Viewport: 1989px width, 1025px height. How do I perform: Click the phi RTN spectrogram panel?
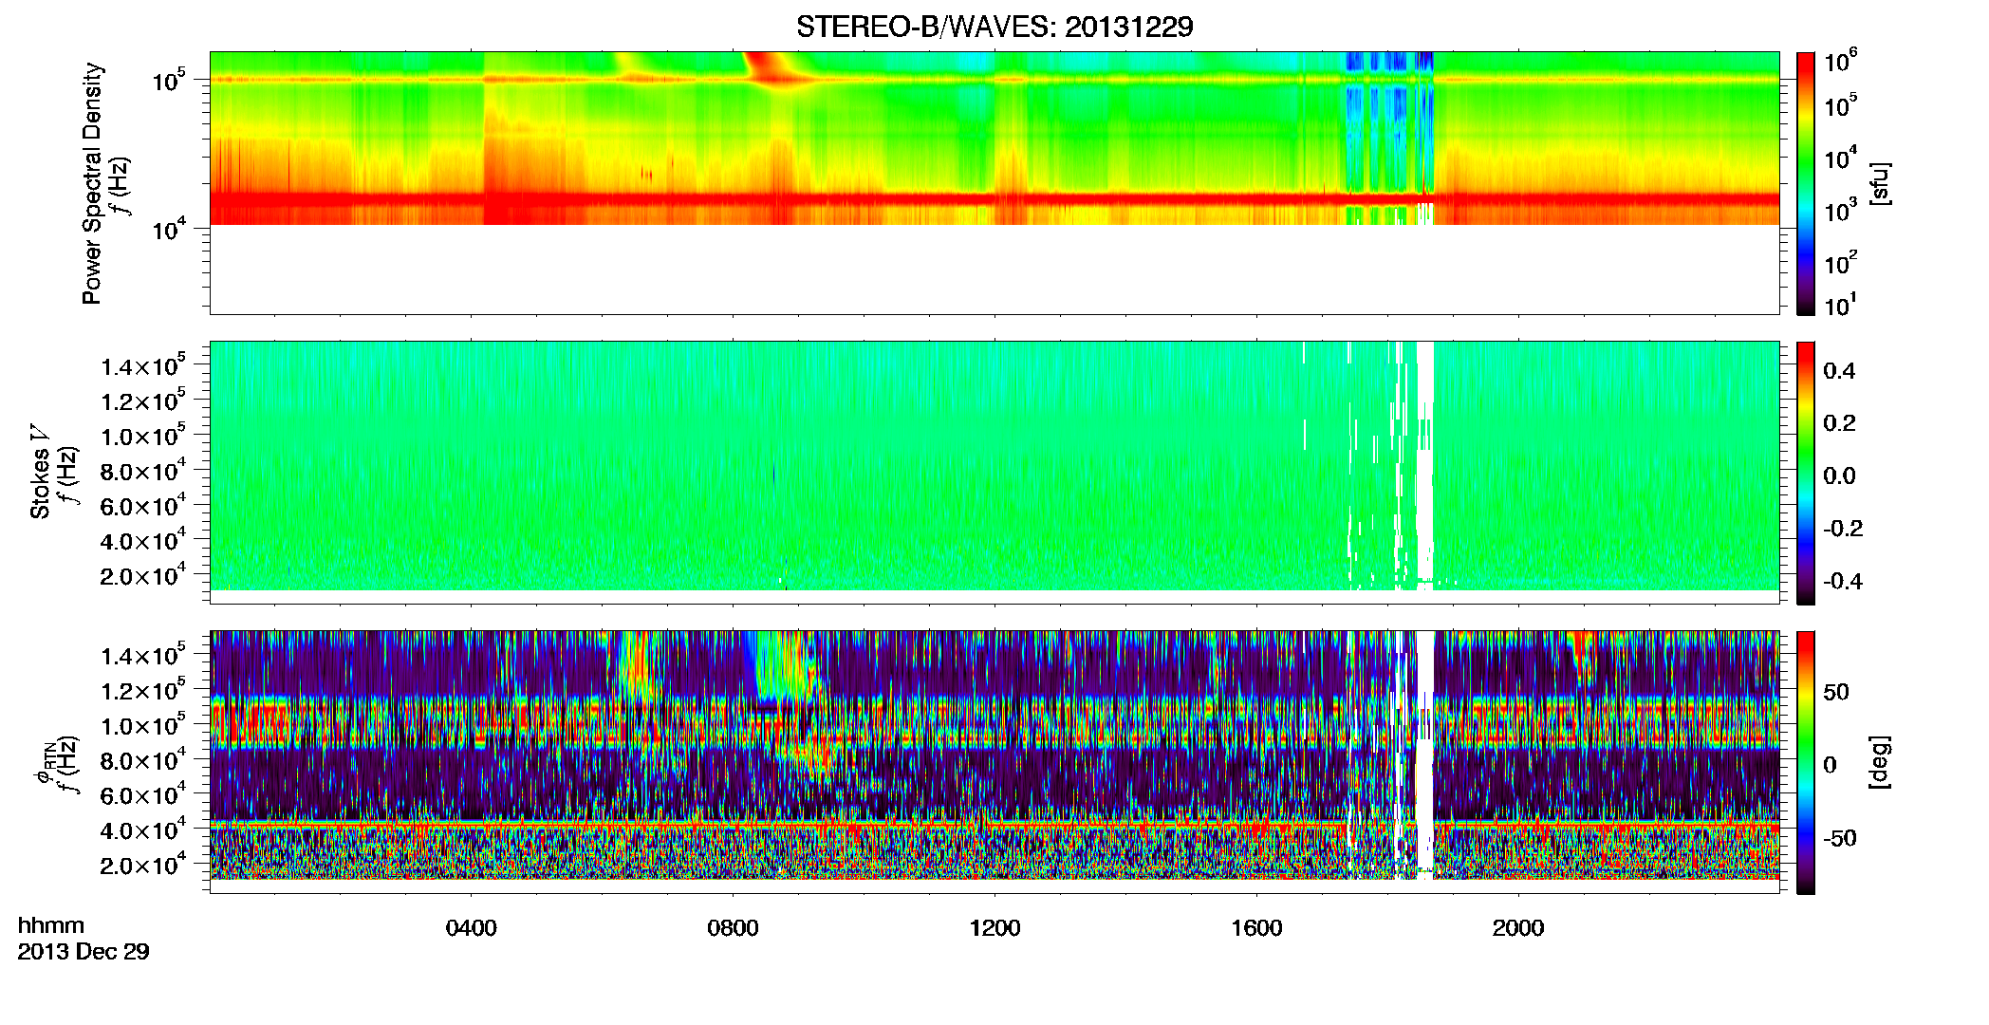994,762
